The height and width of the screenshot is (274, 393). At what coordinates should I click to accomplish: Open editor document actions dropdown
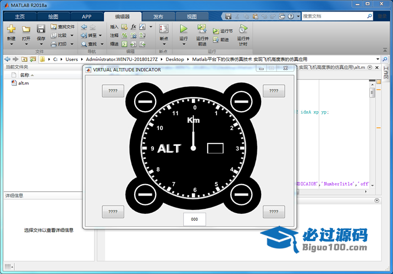[370, 67]
